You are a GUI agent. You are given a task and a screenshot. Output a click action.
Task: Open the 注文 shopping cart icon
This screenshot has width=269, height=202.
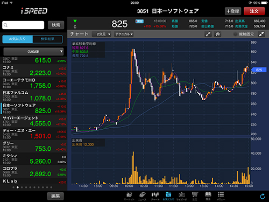click(x=195, y=196)
